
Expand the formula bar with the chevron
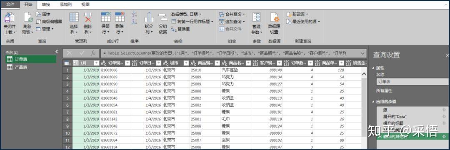click(363, 53)
